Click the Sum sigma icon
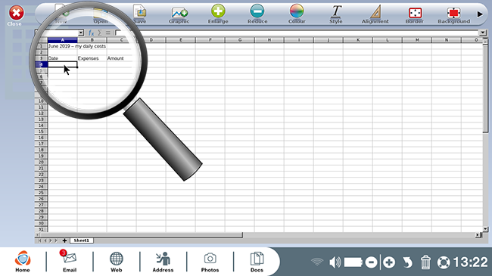This screenshot has height=276, width=492. 100,33
